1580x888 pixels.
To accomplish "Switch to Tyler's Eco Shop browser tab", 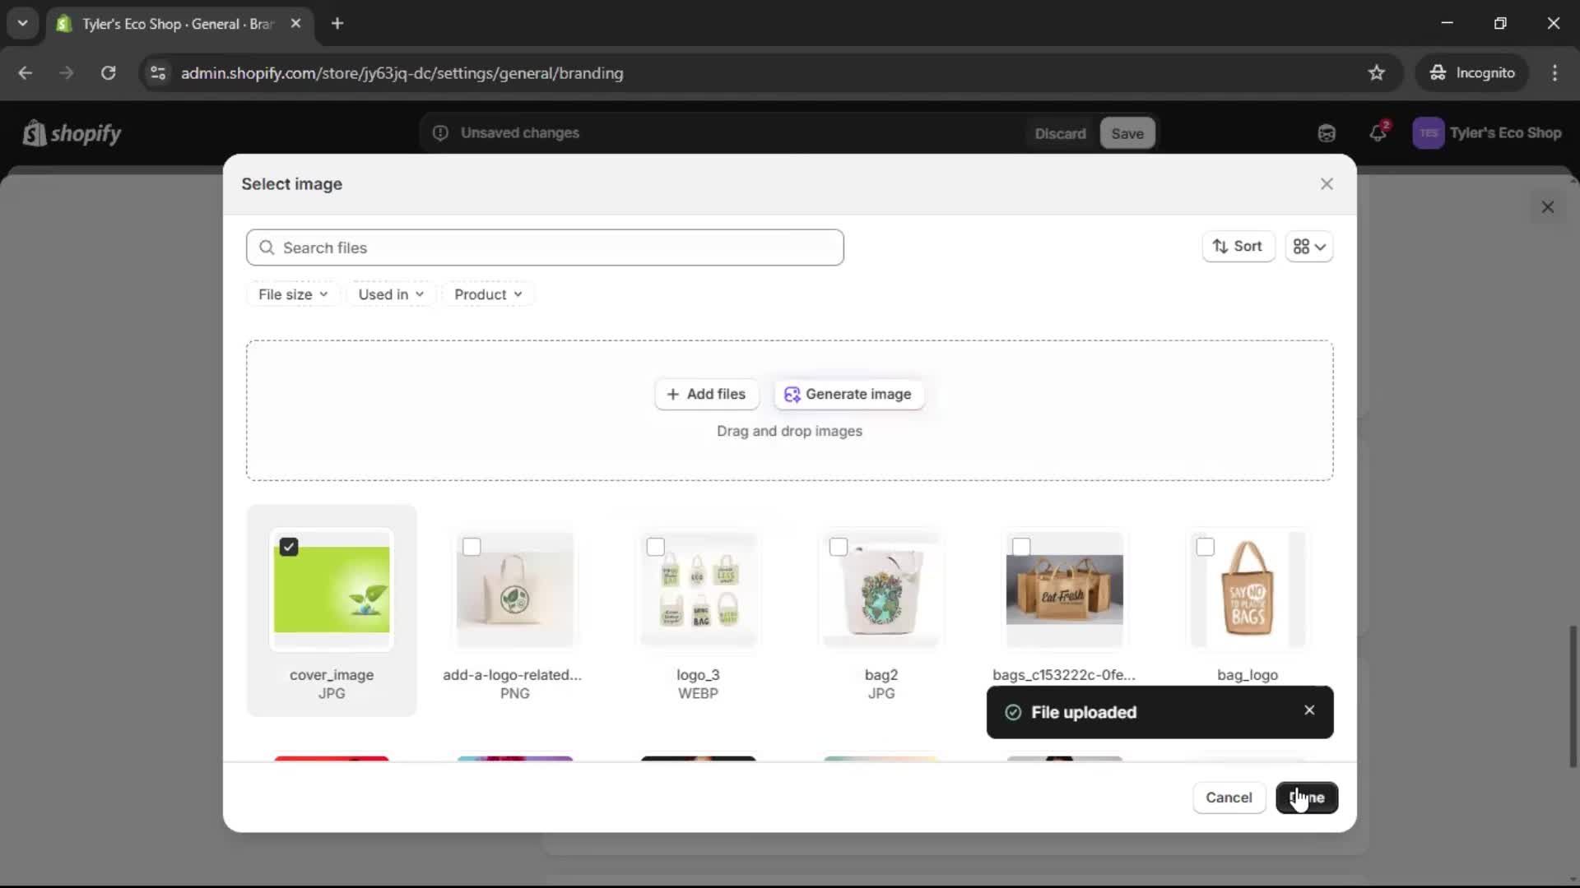I will tap(177, 24).
